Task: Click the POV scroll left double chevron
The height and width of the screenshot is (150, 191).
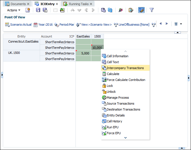Action: click(161, 23)
